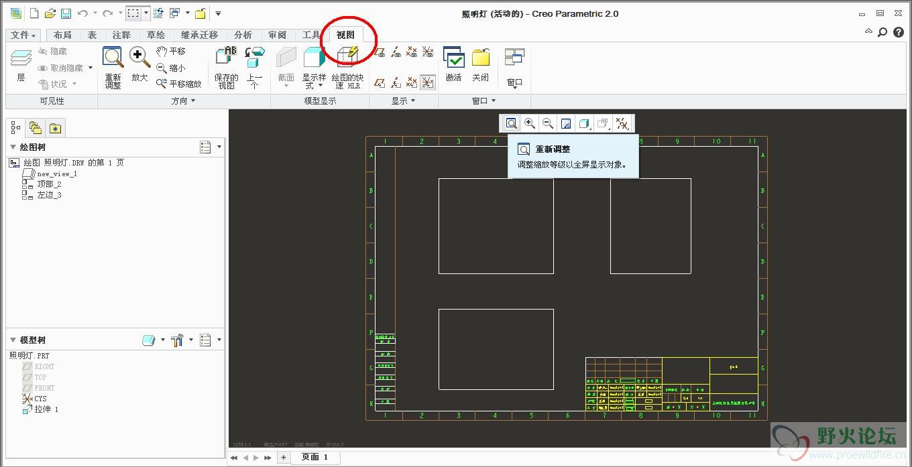The height and width of the screenshot is (467, 912).
Task: Click Refit icon in graphics toolbar
Action: click(x=511, y=123)
